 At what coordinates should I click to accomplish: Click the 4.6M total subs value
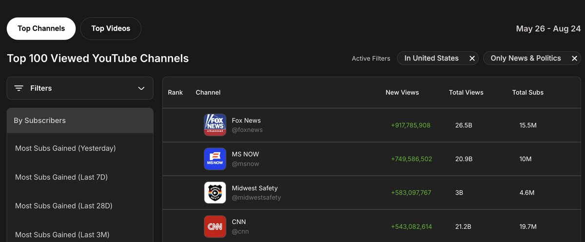527,193
